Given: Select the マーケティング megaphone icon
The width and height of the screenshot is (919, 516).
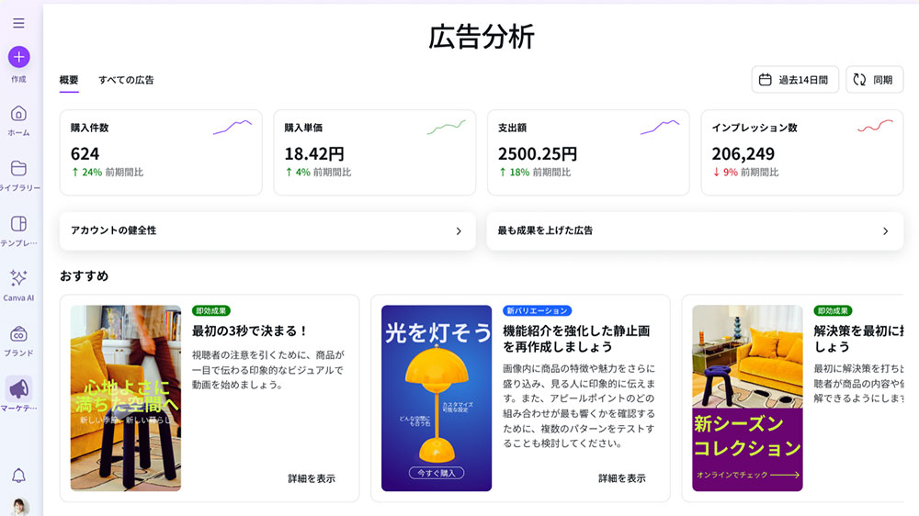Looking at the screenshot, I should 18,389.
